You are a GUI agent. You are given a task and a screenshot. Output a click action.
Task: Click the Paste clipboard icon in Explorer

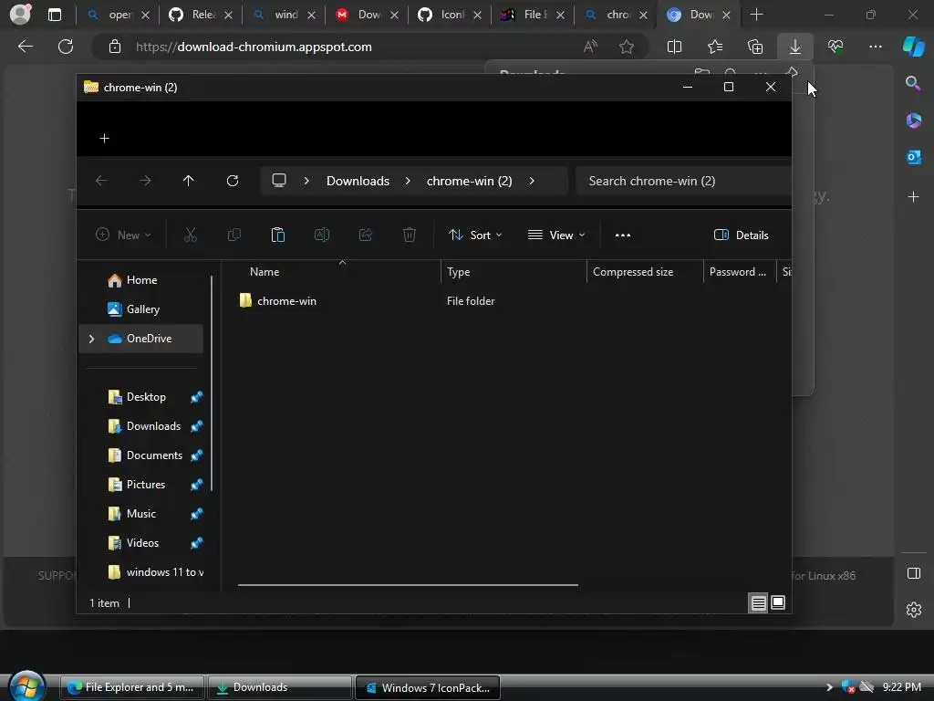pyautogui.click(x=277, y=235)
